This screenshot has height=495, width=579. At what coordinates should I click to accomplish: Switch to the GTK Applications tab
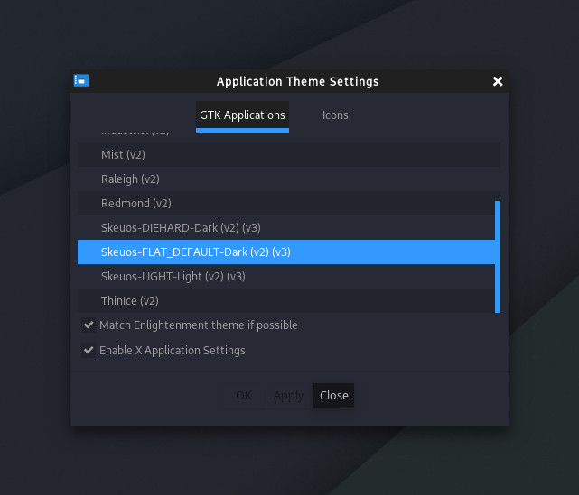point(242,115)
